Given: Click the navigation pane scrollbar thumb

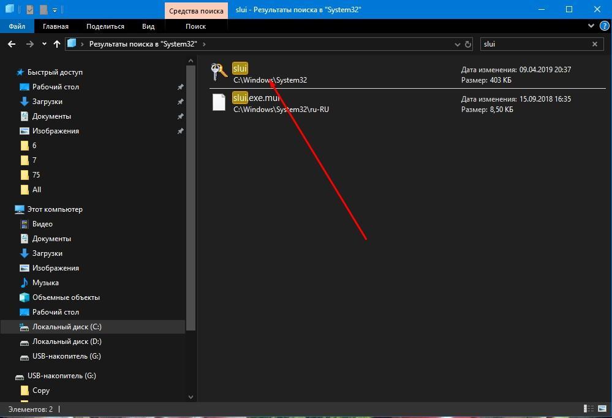Looking at the screenshot, I should click(191, 198).
